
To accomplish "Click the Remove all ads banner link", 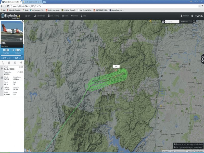I will point(188,144).
